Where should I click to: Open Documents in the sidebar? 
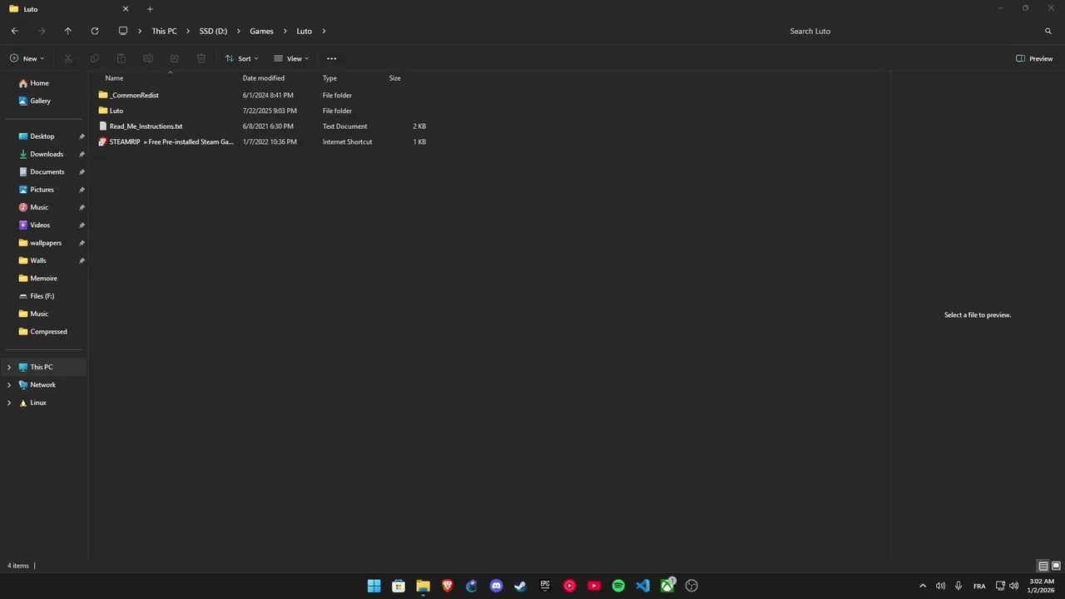(x=47, y=171)
